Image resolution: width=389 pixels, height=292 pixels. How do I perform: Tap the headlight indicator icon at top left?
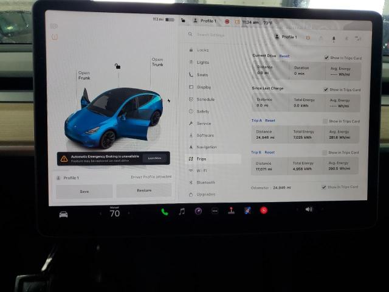click(x=54, y=26)
